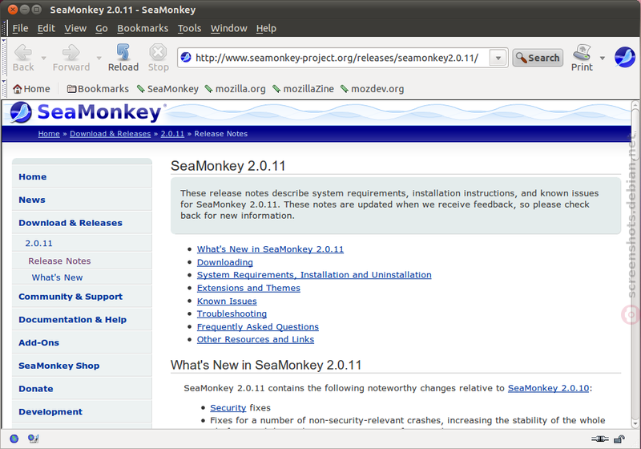
Task: Click the Navigator globe icon in status bar
Action: [14, 439]
